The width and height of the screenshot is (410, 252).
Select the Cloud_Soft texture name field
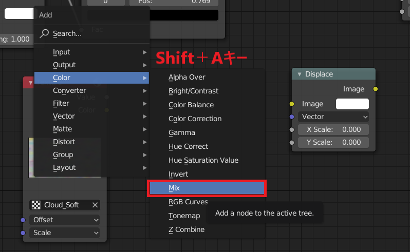coord(65,205)
